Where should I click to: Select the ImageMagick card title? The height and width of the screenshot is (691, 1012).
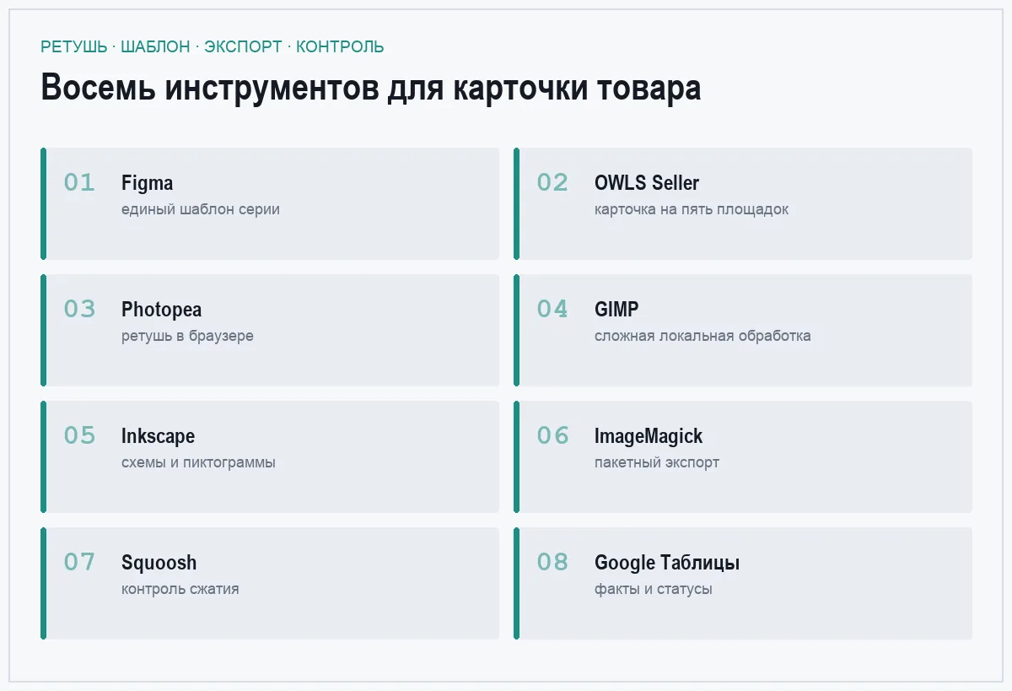coord(649,436)
